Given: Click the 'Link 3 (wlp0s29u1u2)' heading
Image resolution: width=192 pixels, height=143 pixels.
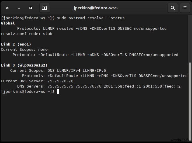Looking at the screenshot, I should tap(24, 65).
